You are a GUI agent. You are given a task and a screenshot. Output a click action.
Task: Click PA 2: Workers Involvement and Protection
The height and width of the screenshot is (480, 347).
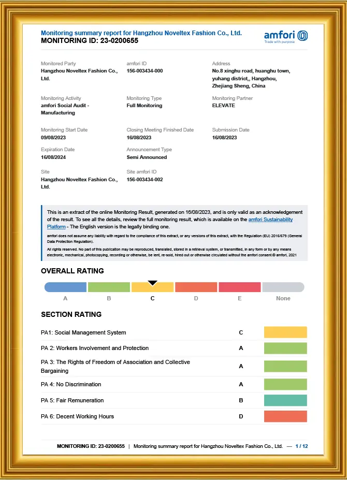click(95, 348)
